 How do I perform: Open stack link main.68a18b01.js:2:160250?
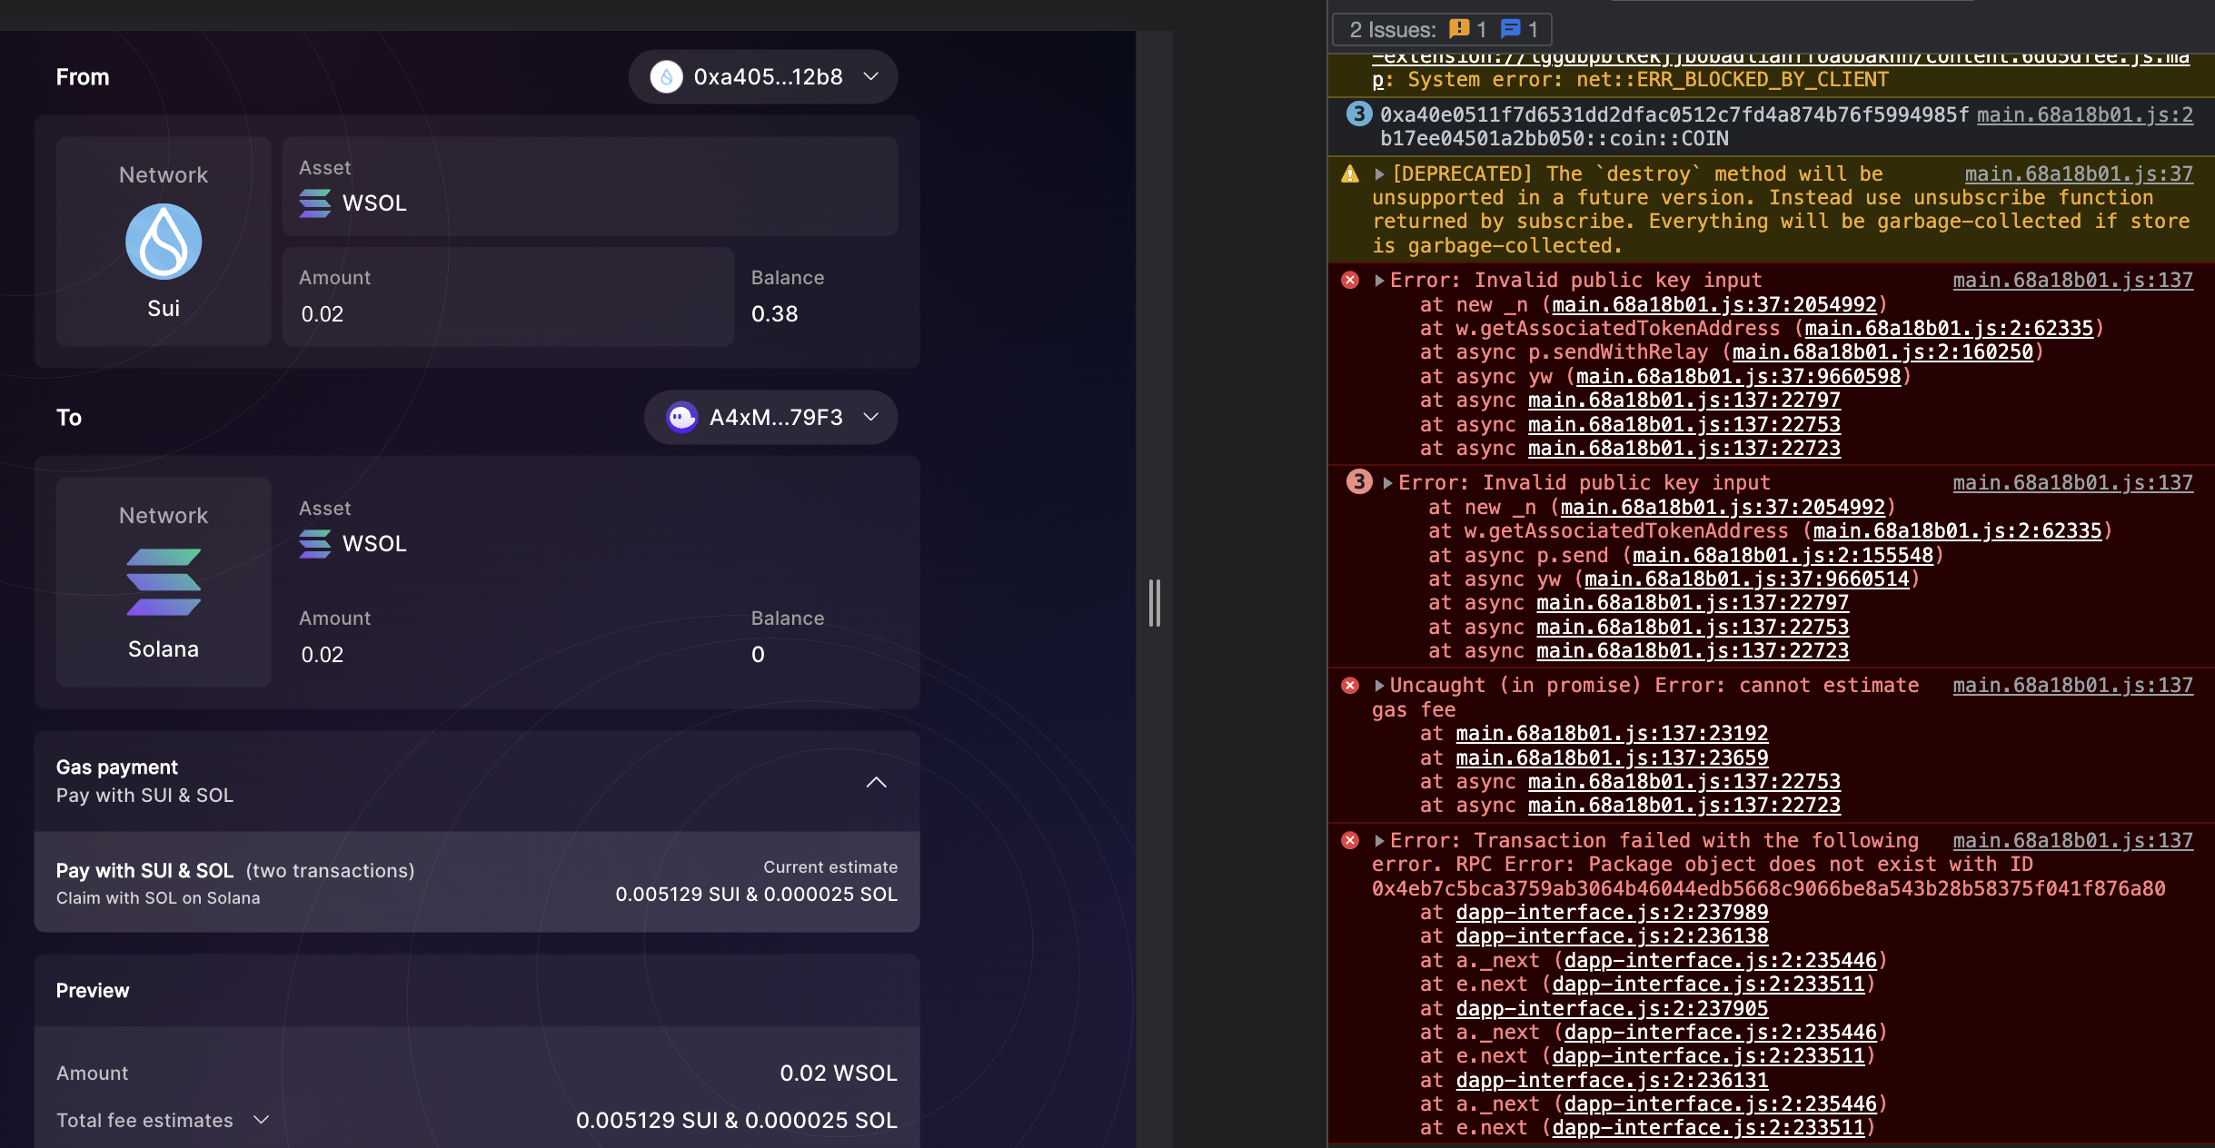pyautogui.click(x=1882, y=352)
